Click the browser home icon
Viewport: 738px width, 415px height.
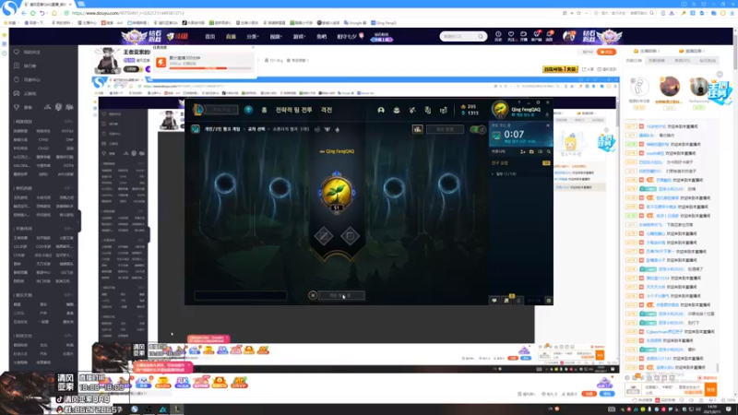(54, 13)
